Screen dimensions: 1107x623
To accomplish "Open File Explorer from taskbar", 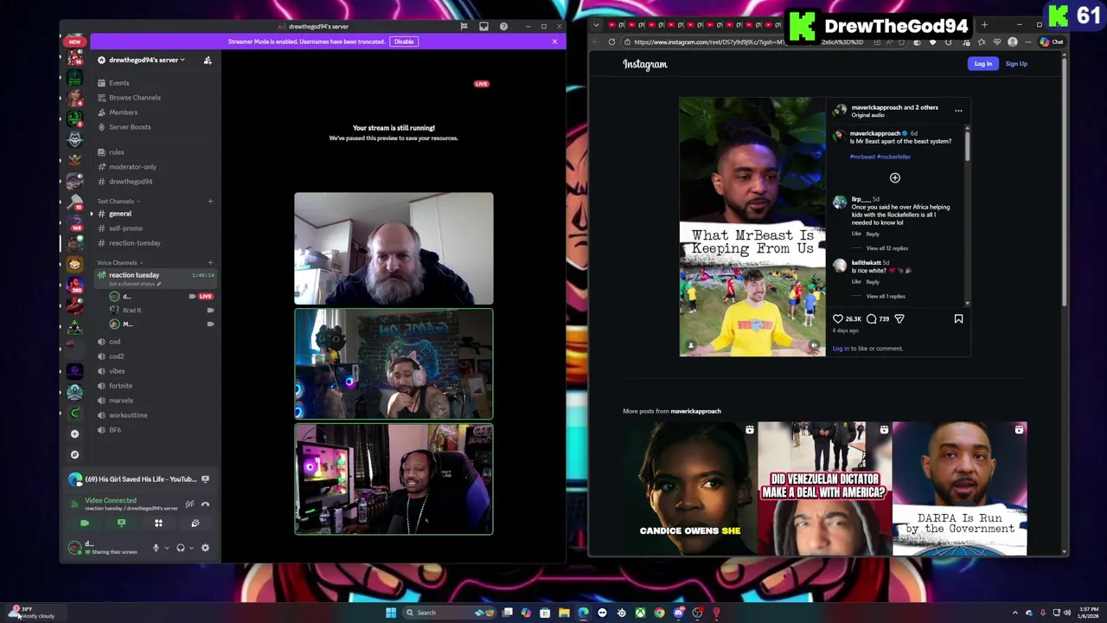I will [564, 613].
